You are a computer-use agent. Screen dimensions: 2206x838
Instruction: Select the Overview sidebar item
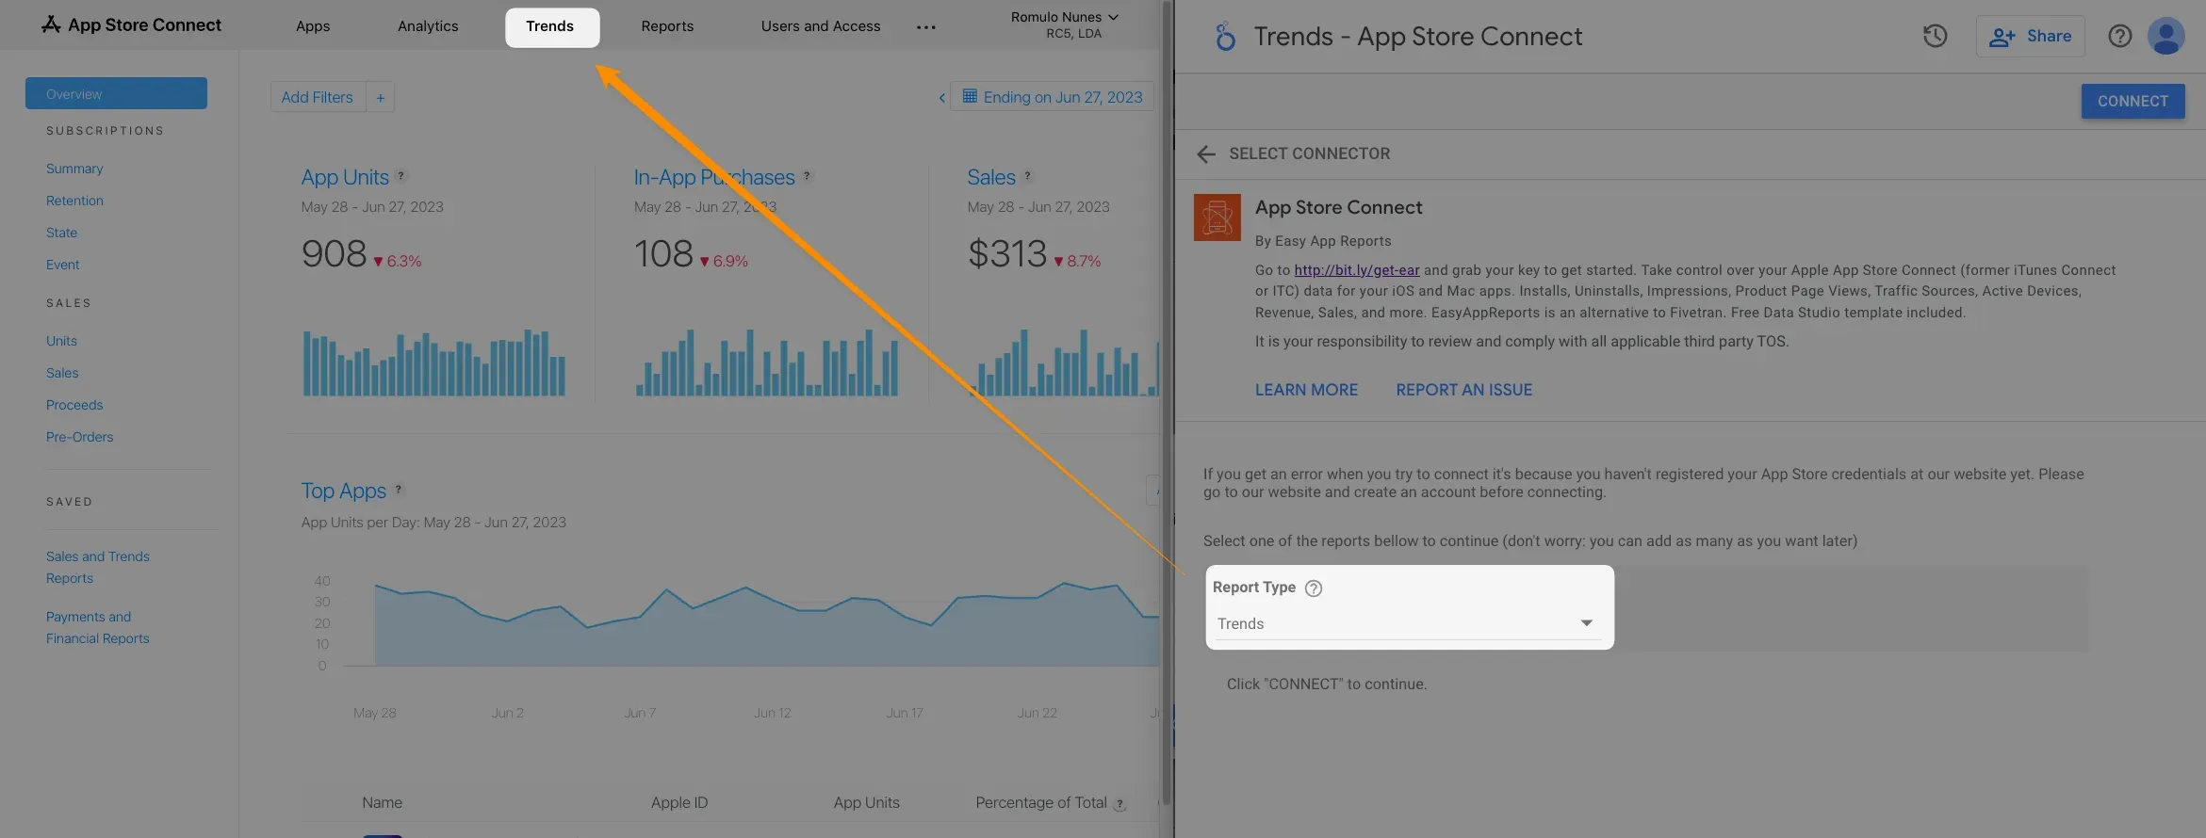pos(116,93)
